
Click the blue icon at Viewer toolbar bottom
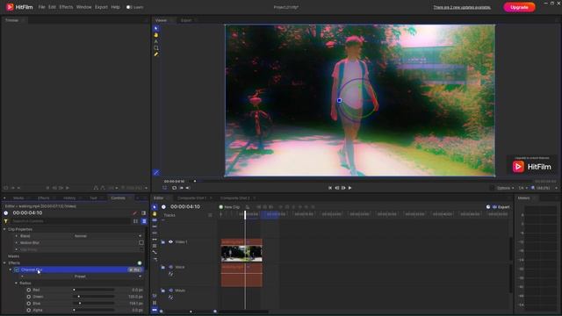tap(156, 172)
